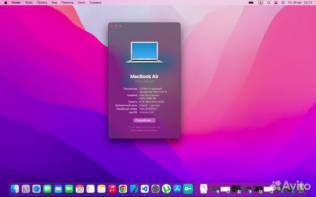Viewport: 316px width, 197px height.
Task: Click the 1,3 GHz processor value
Action: click(153, 90)
